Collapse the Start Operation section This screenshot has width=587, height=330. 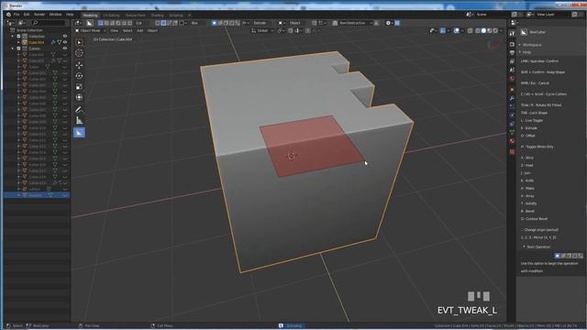pyautogui.click(x=524, y=247)
